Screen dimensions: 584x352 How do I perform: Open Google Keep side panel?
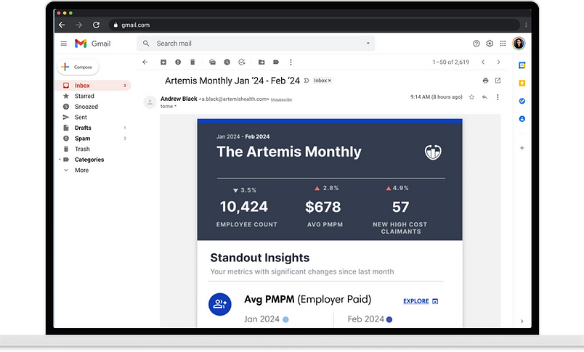click(522, 83)
